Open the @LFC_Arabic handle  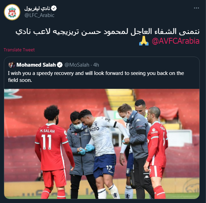coord(39,15)
